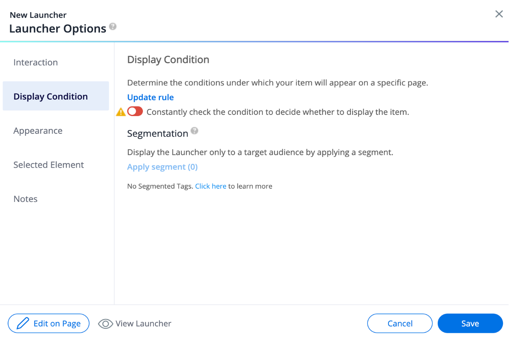
Task: Save the New Launcher
Action: (470, 323)
